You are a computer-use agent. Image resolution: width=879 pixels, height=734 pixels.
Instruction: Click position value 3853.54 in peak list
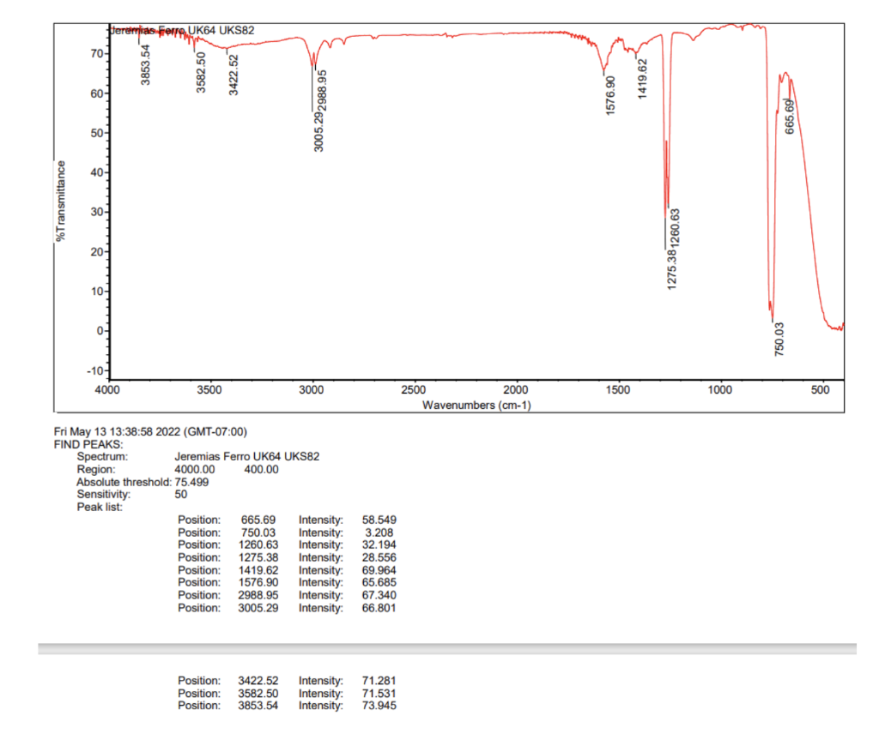click(258, 706)
